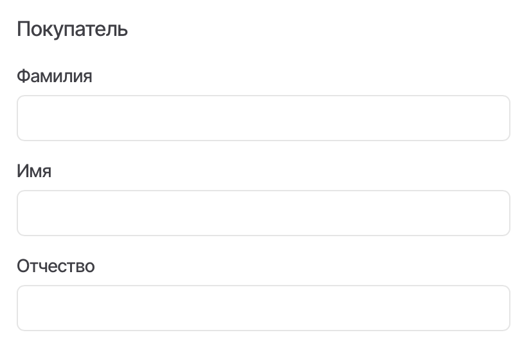Click the label above the first text box
The image size is (531, 362).
coord(55,76)
